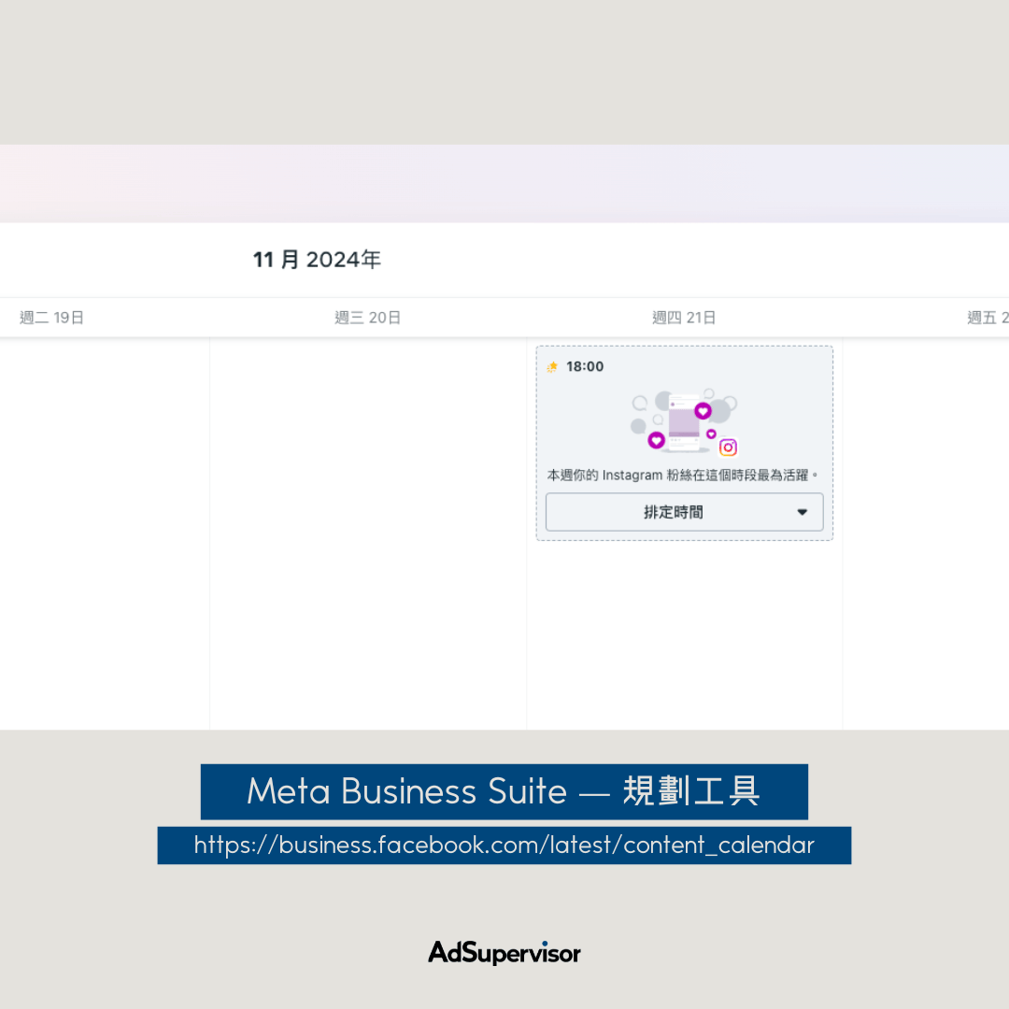Click the Meta Business Suite 規劃工具 banner
The width and height of the screenshot is (1009, 1009).
point(504,791)
